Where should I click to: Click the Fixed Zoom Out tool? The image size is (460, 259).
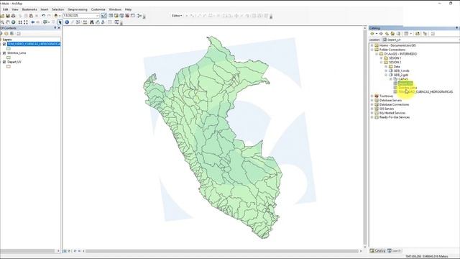coord(26,22)
